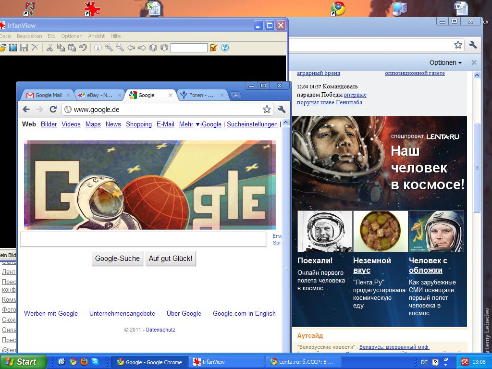Open the Excel file icon on desktop

(x=154, y=9)
